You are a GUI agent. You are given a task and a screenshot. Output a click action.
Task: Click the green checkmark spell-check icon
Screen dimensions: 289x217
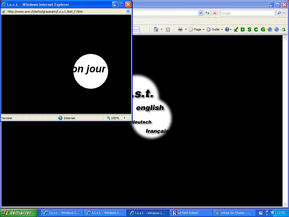pos(236,29)
